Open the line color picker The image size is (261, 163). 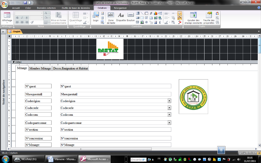point(167,22)
